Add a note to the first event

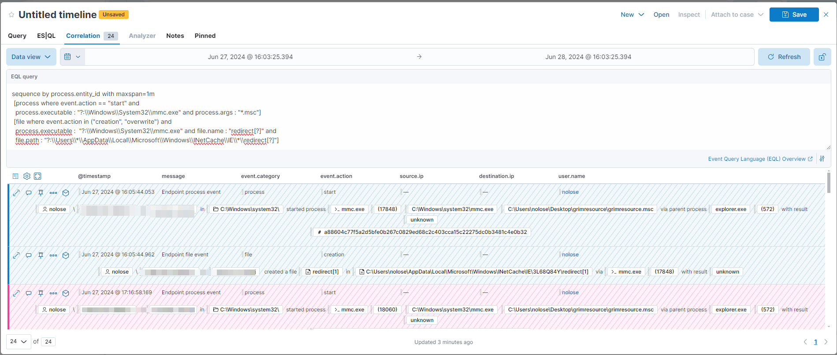pos(29,192)
